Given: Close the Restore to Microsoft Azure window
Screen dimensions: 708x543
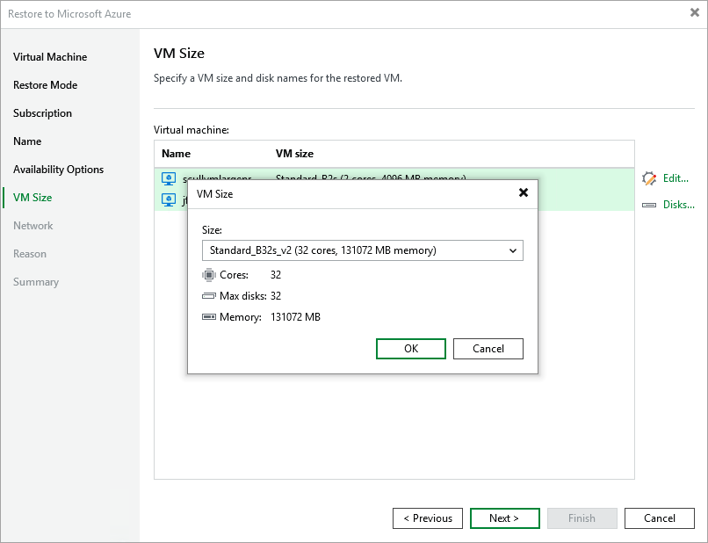Looking at the screenshot, I should click(x=695, y=12).
